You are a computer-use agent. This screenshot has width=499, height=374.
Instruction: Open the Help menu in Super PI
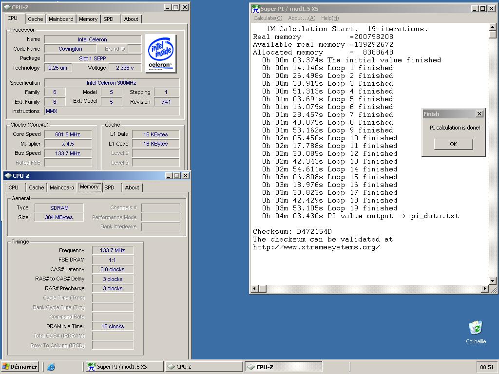point(330,18)
